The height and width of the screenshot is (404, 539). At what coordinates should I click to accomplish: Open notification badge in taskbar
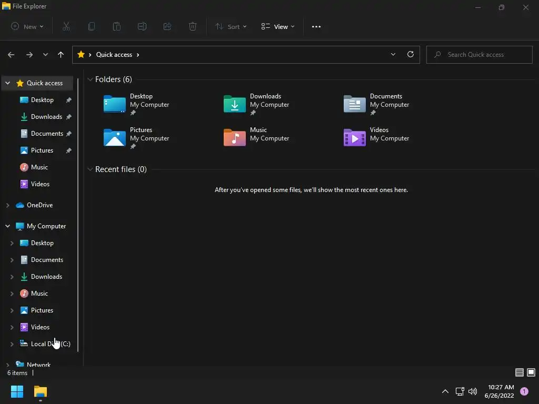(524, 391)
